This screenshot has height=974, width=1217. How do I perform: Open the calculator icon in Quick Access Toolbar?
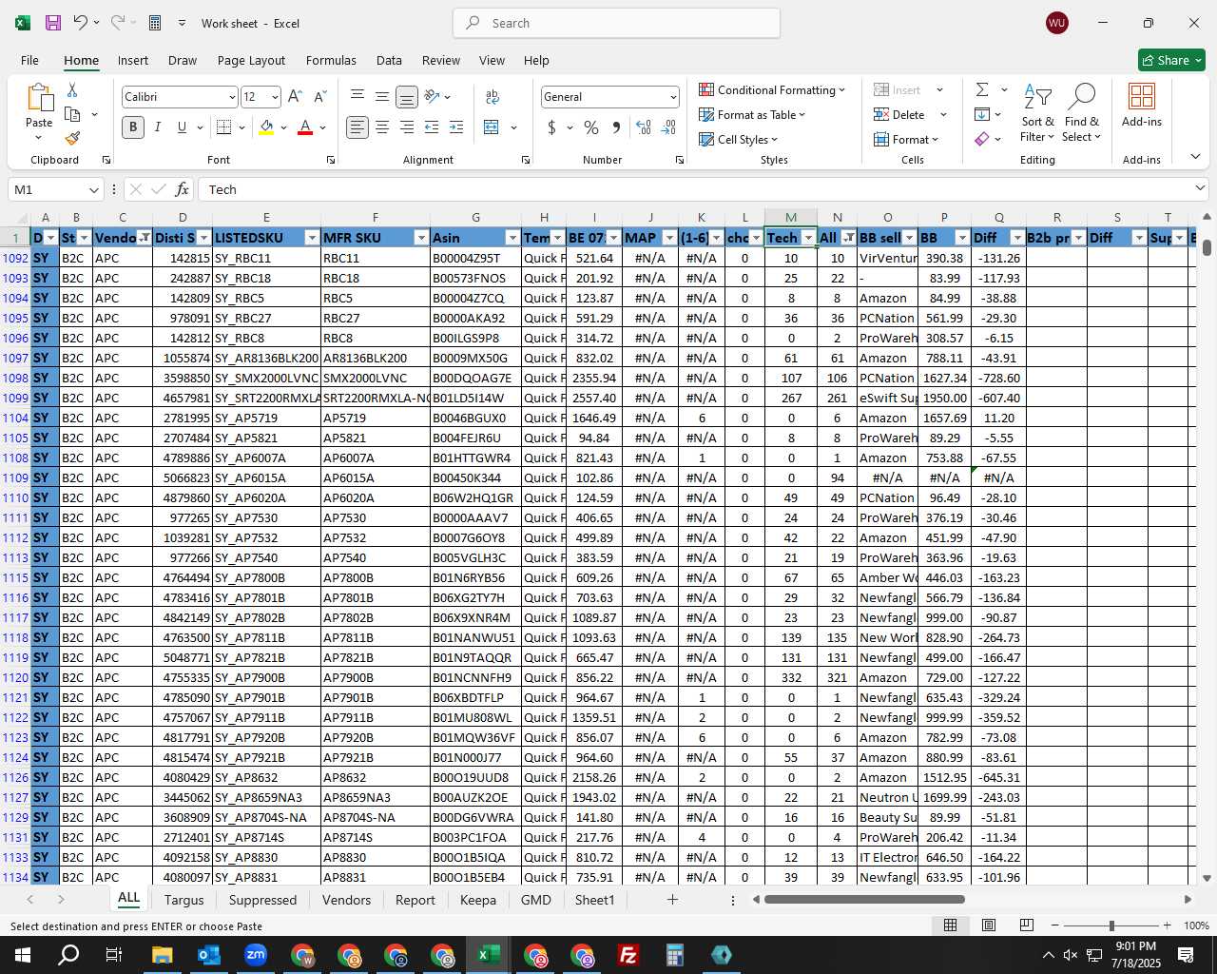tap(155, 23)
